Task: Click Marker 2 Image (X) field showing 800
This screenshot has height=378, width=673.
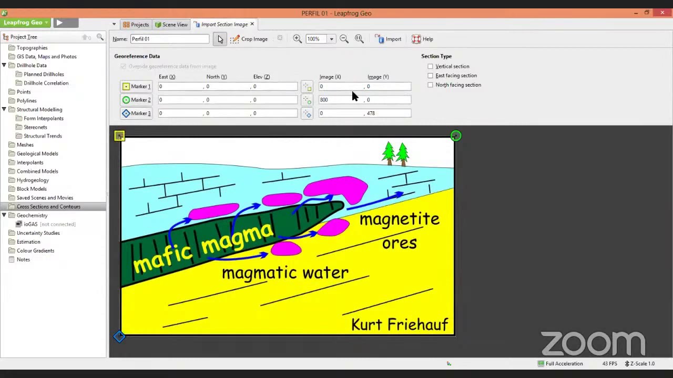Action: point(341,100)
